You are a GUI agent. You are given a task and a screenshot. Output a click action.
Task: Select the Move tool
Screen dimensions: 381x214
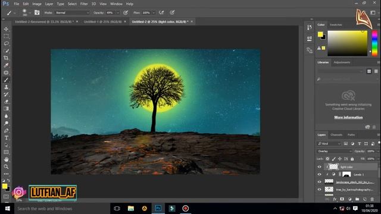pos(7,29)
